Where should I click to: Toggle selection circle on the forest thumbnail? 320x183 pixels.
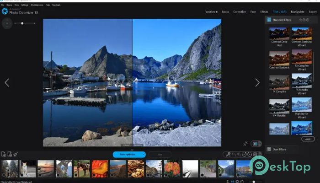tap(4, 175)
